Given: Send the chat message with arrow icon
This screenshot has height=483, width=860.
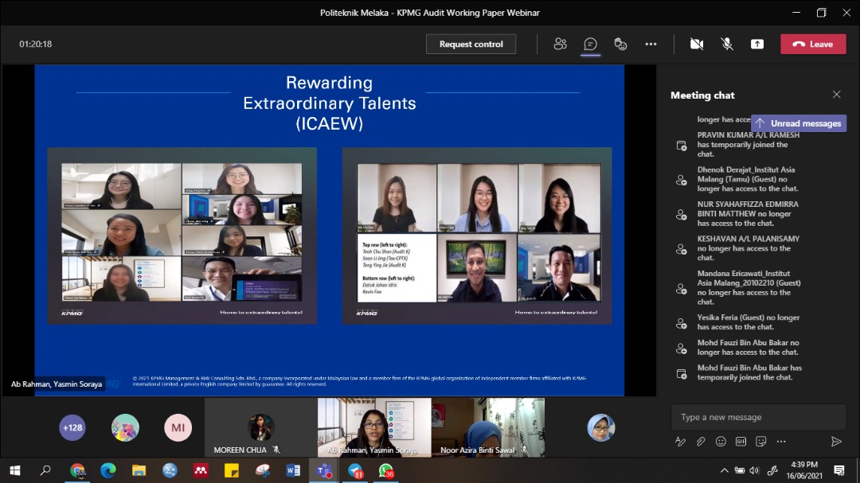Looking at the screenshot, I should 836,442.
